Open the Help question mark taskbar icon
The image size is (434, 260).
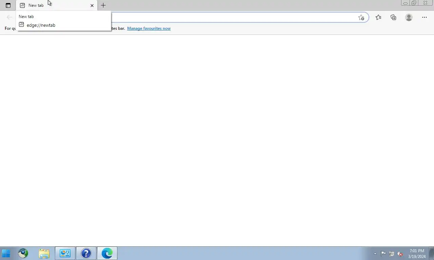86,253
